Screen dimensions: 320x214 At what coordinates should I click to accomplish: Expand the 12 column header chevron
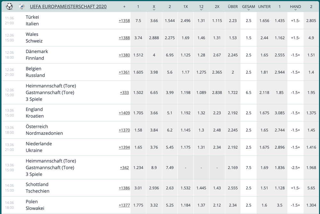click(201, 10)
